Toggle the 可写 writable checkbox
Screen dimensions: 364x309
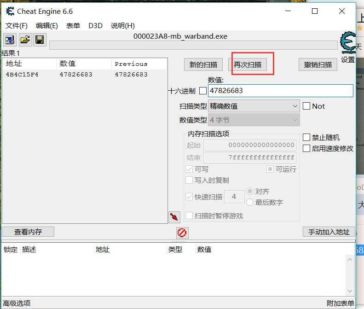tap(189, 169)
